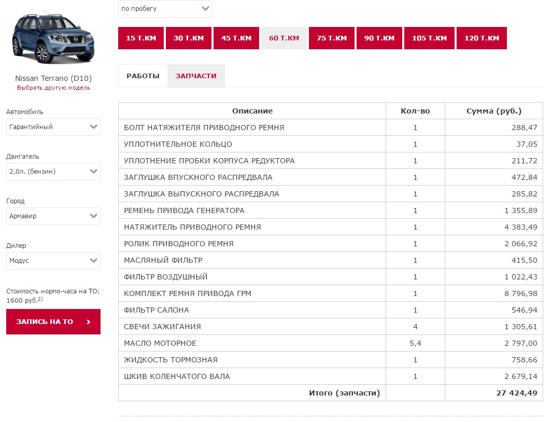The width and height of the screenshot is (552, 422).
Task: Click row РЕМЕНЬ ПРИВОДА ГЕНЕРАТОРА
Action: (x=331, y=210)
